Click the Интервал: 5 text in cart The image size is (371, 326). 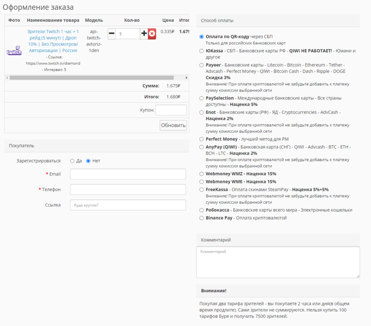[54, 70]
